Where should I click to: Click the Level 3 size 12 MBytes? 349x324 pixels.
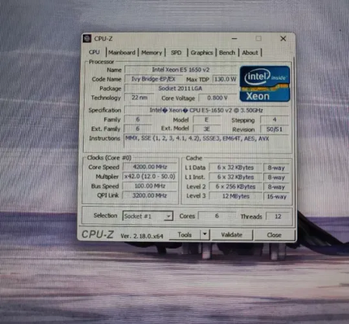(x=236, y=196)
